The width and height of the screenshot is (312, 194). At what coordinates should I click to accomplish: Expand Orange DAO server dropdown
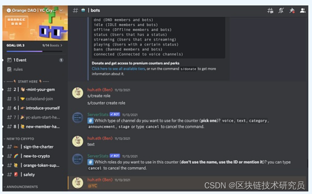tap(61, 10)
